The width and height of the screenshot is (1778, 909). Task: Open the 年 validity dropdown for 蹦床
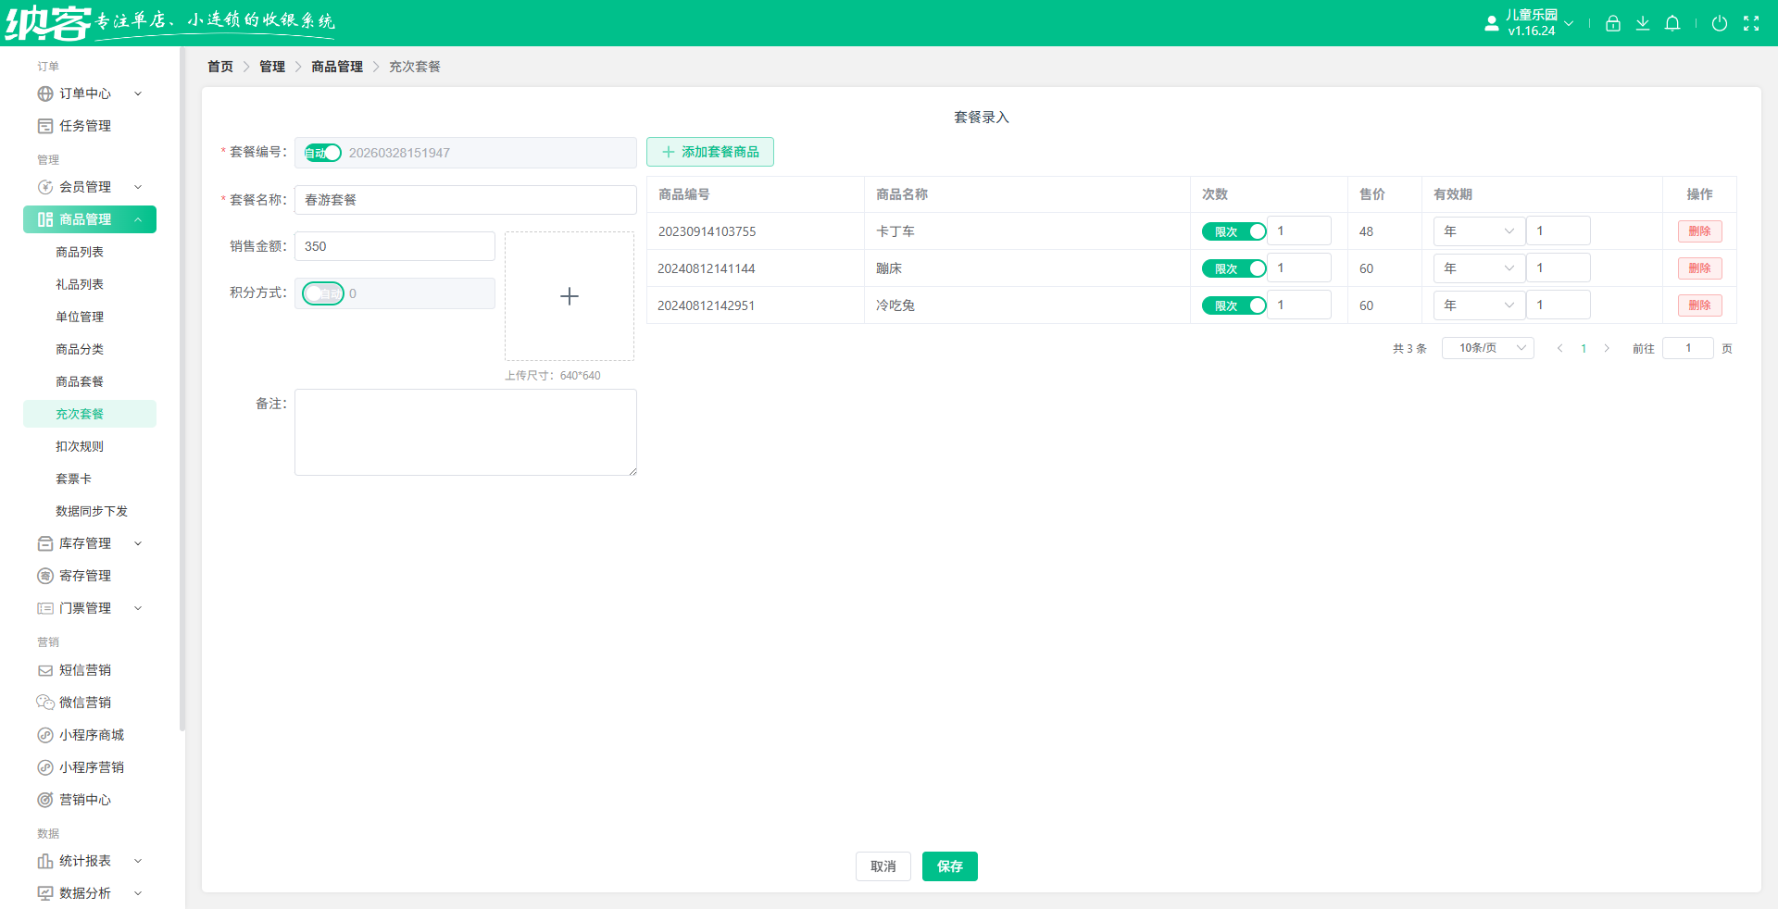tap(1478, 268)
